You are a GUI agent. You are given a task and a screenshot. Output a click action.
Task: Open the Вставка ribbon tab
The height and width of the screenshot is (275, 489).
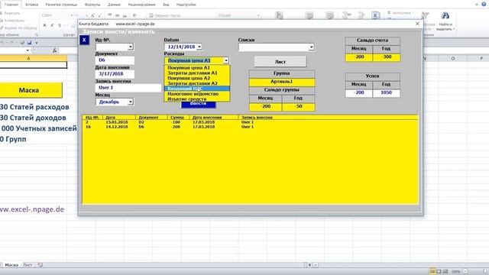pyautogui.click(x=31, y=5)
